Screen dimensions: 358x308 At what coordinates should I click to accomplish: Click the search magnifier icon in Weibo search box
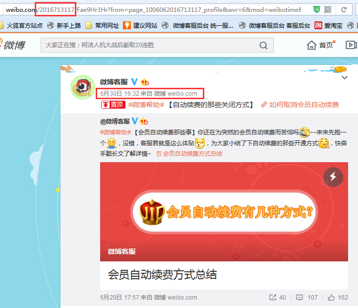tap(263, 45)
